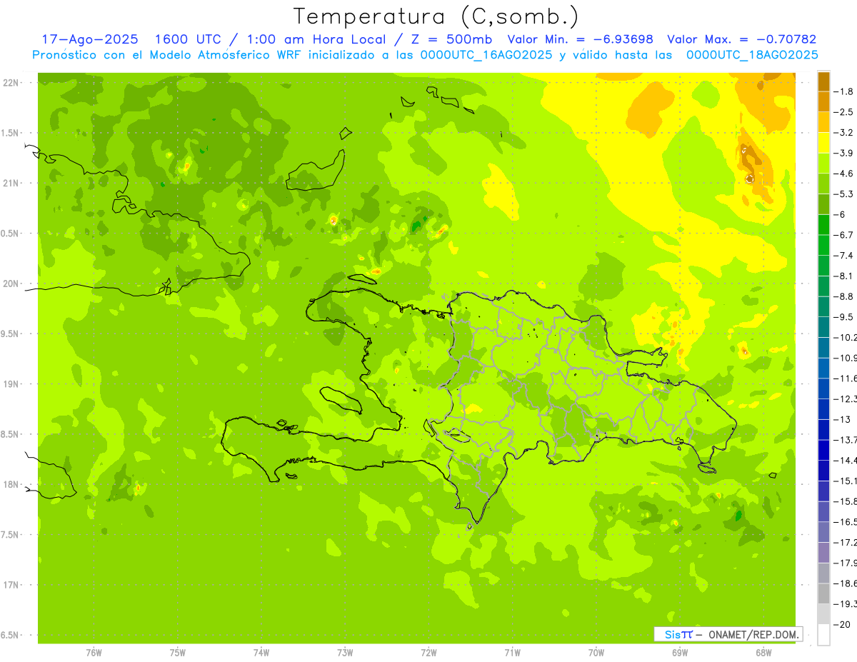Image resolution: width=857 pixels, height=662 pixels.
Task: Click the "18N" latitude label
Action: pos(10,485)
